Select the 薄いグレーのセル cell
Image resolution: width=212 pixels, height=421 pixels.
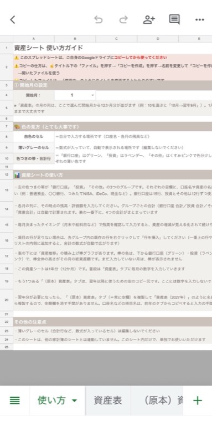pos(34,148)
